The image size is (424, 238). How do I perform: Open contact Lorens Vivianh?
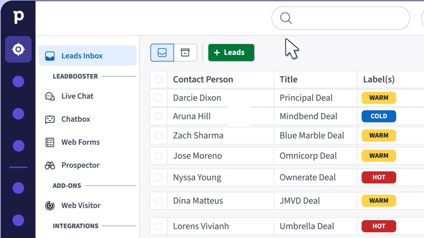click(201, 226)
